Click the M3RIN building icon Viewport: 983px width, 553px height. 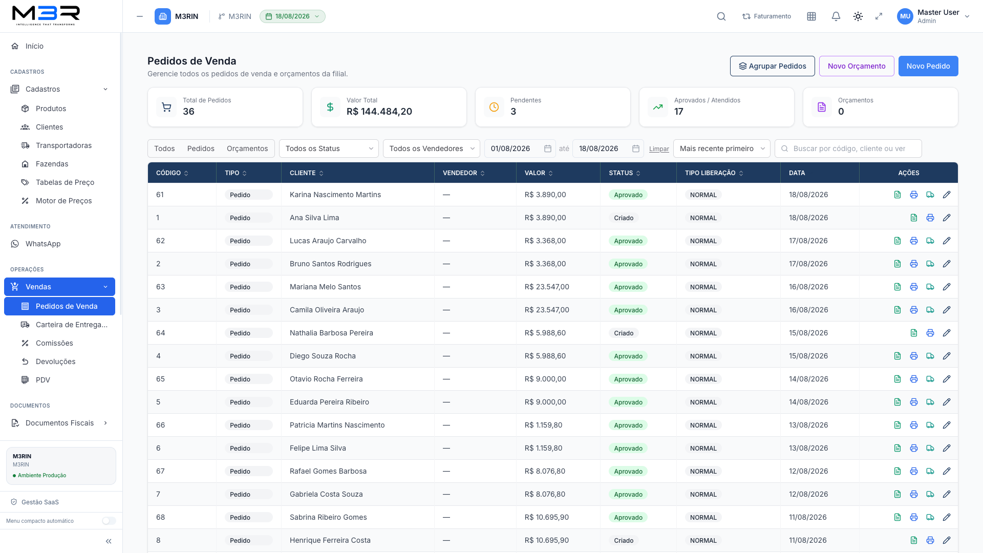click(x=163, y=16)
